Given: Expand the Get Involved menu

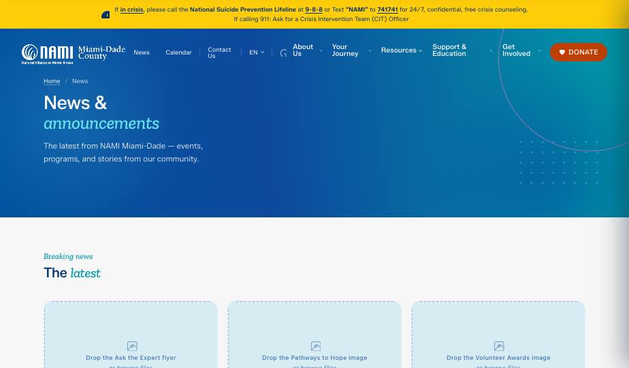Looking at the screenshot, I should 521,50.
